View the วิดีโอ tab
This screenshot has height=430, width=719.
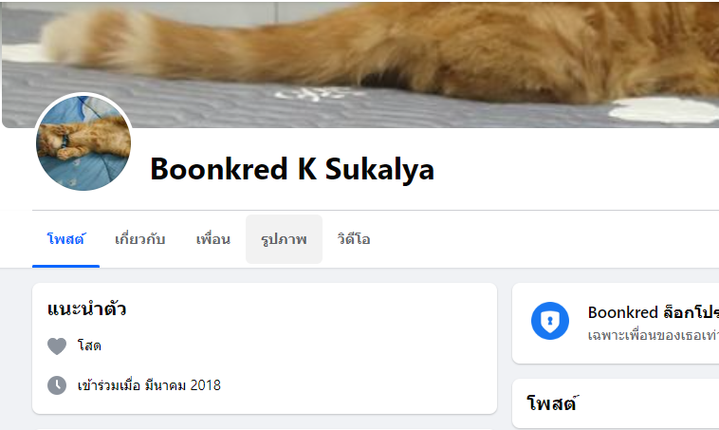pyautogui.click(x=354, y=239)
